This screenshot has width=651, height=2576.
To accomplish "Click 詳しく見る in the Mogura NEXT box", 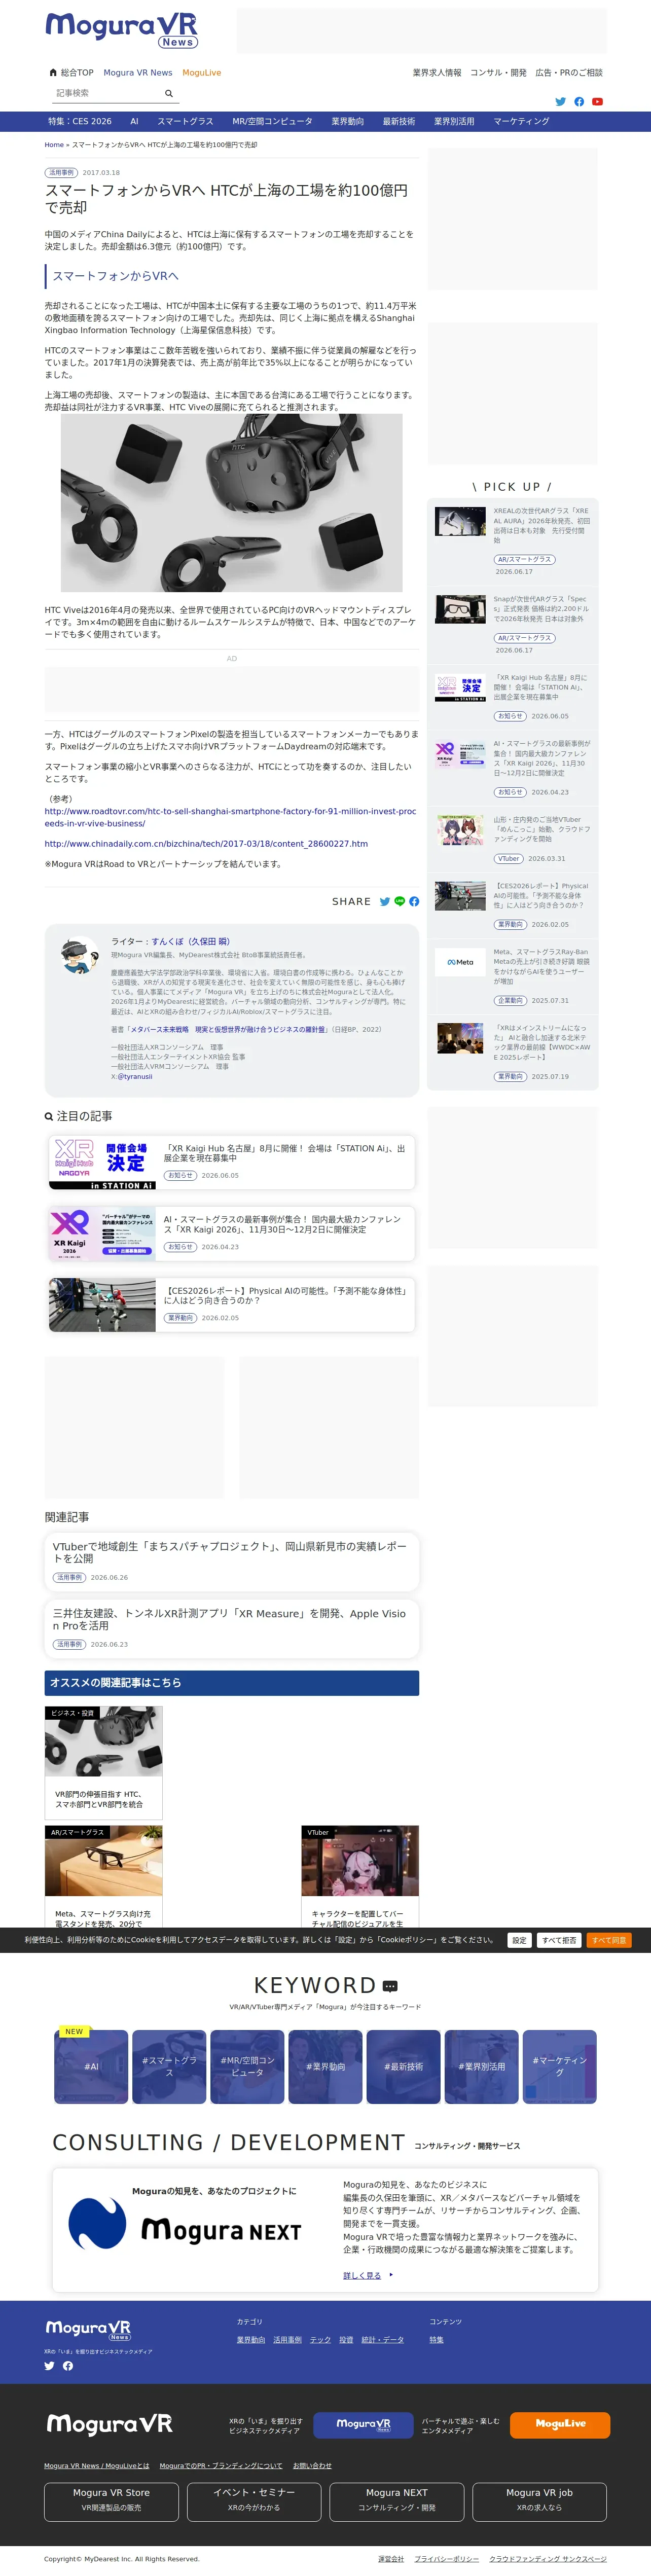I will tap(362, 2275).
